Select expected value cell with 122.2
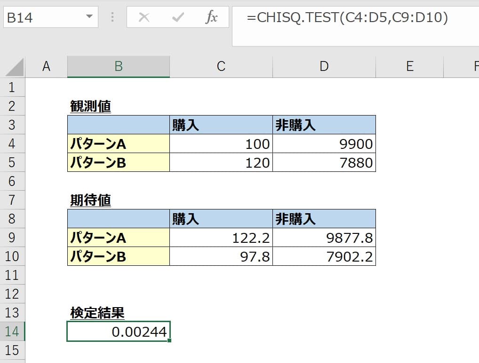The image size is (479, 363). (x=221, y=238)
